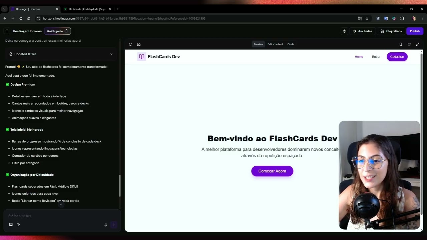Image resolution: width=427 pixels, height=240 pixels.
Task: Open preview in new tab icon
Action: 409,44
